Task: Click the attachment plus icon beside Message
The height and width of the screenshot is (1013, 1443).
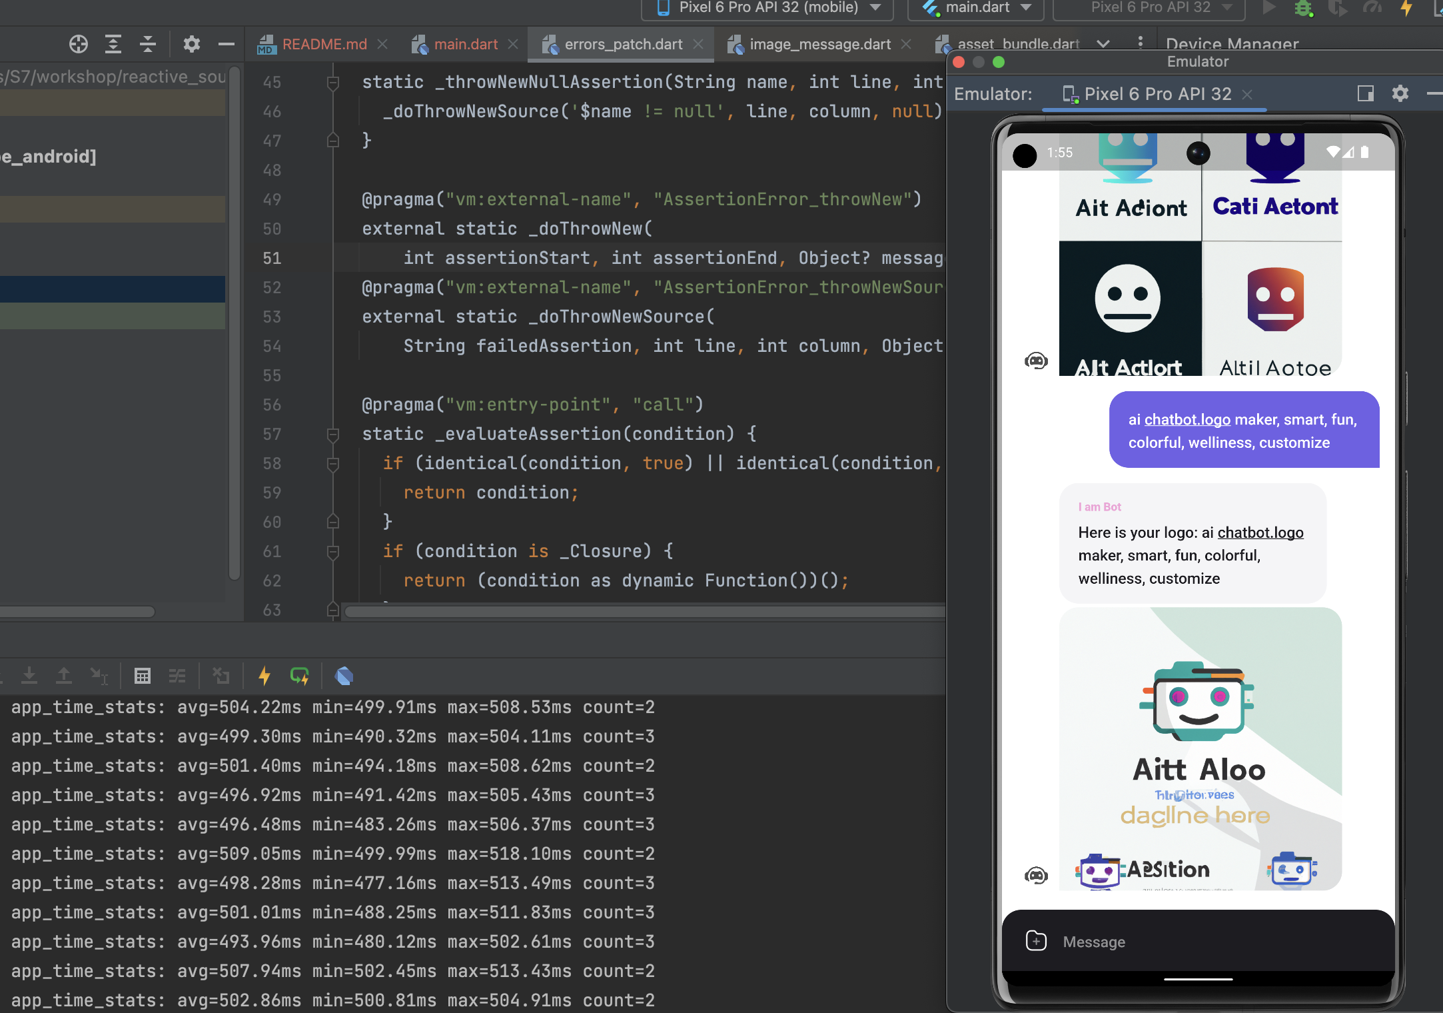Action: 1036,940
